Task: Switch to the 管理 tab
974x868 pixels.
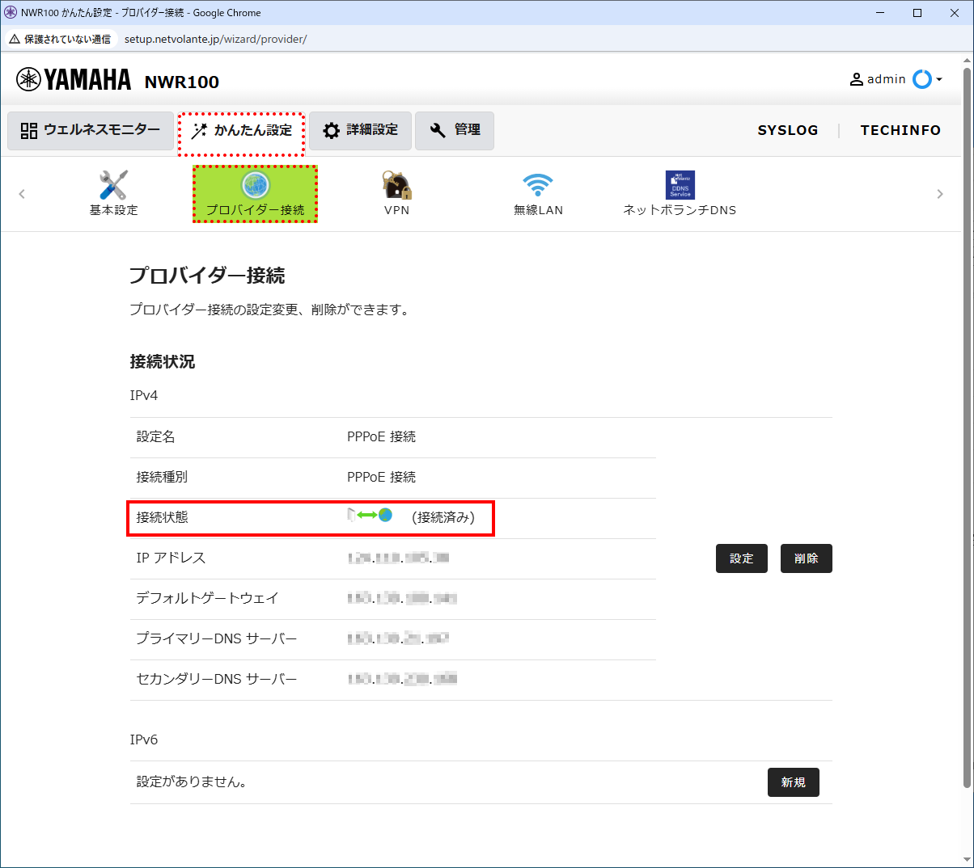Action: [x=455, y=130]
